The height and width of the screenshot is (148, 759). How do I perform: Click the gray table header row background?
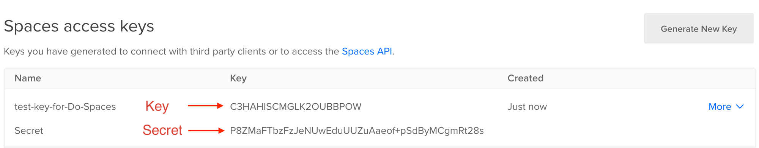point(379,78)
